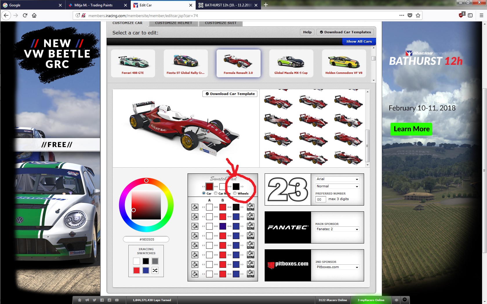Open 2nd Sponsor dropdown showing Pitboxes.com

tap(337, 267)
